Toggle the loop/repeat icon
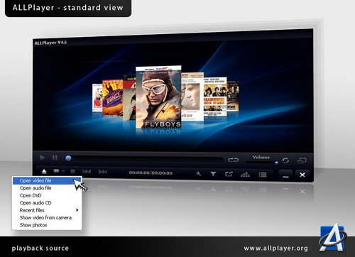Screen dimensions: 355x257 [233, 160]
